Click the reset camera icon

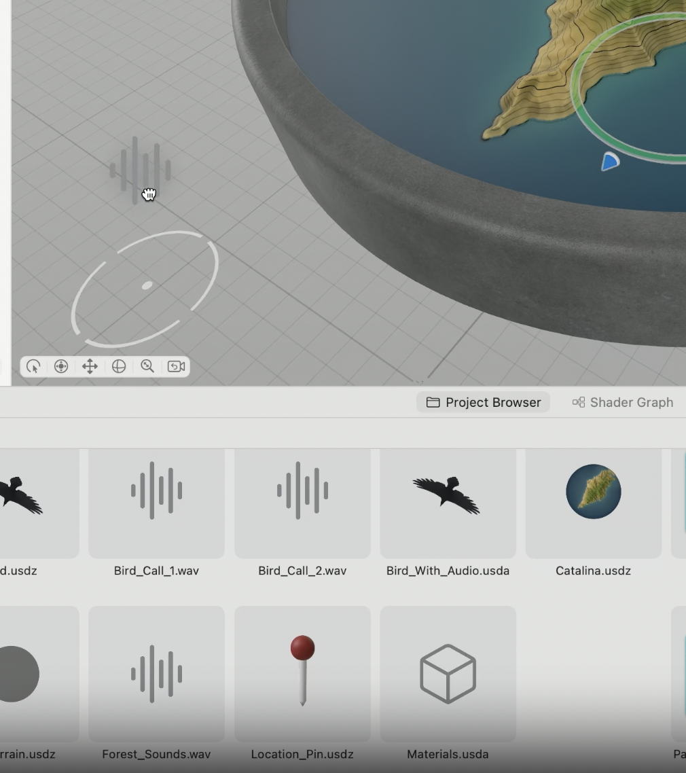(176, 366)
